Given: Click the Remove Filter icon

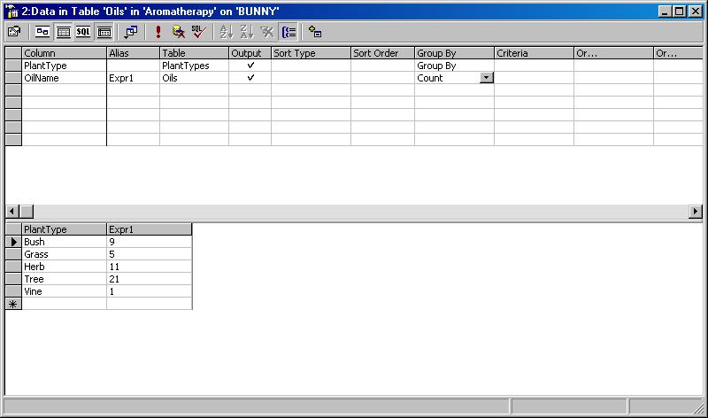Looking at the screenshot, I should tap(267, 32).
